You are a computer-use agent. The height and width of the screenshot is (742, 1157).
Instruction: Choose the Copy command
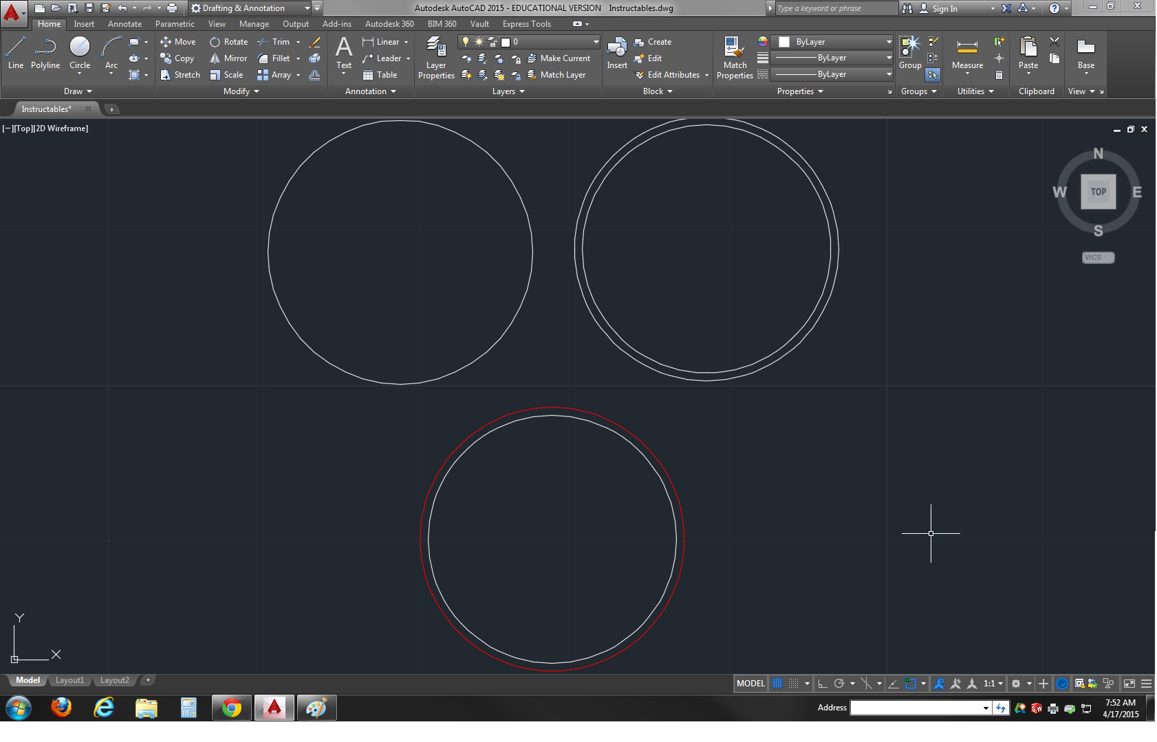click(x=177, y=58)
